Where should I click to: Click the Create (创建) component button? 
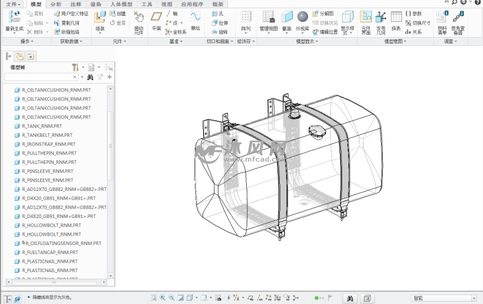coord(118,14)
